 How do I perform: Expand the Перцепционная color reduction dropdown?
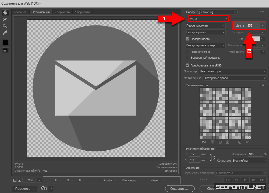[x=206, y=25]
